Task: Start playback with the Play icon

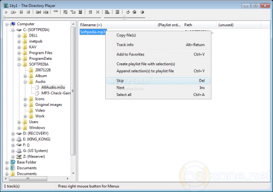Action: coord(6,12)
